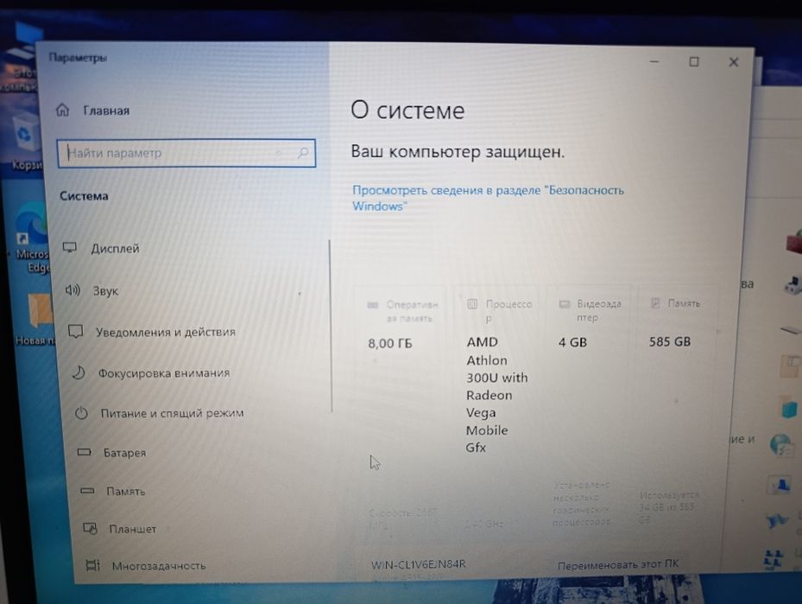Click the Фокусировка внимания moon icon
The height and width of the screenshot is (604, 802).
79,372
